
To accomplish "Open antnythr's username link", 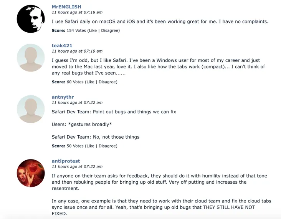I will coord(63,97).
